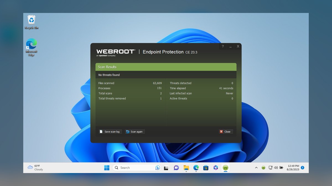Minimize the Webroot window
Image resolution: width=332 pixels, height=186 pixels.
coord(230,47)
